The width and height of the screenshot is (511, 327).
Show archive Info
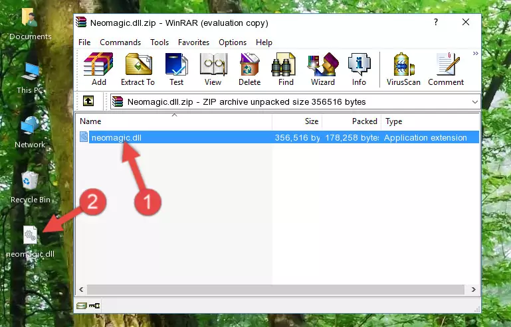pyautogui.click(x=359, y=69)
